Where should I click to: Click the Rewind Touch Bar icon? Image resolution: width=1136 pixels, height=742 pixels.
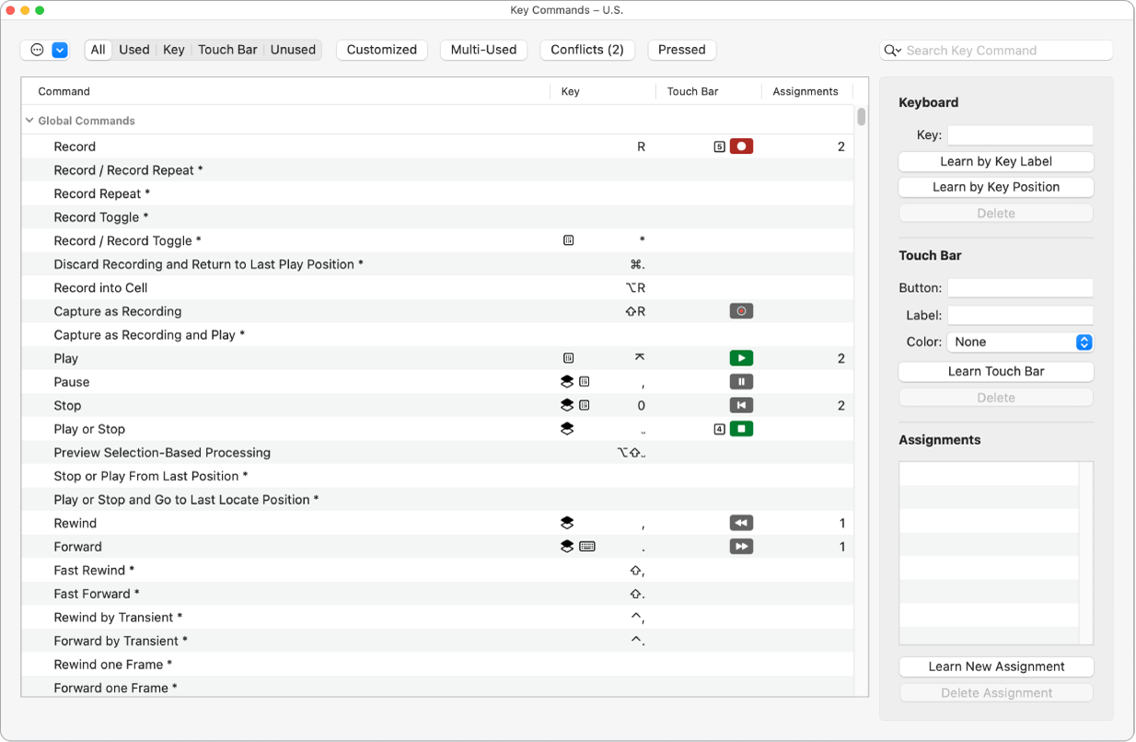point(741,523)
